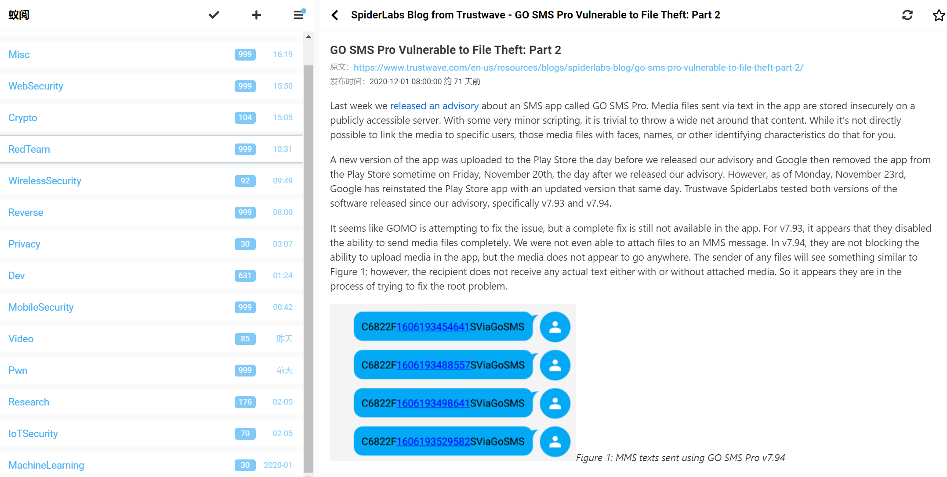Star this article as favorite
The image size is (947, 477).
(938, 15)
